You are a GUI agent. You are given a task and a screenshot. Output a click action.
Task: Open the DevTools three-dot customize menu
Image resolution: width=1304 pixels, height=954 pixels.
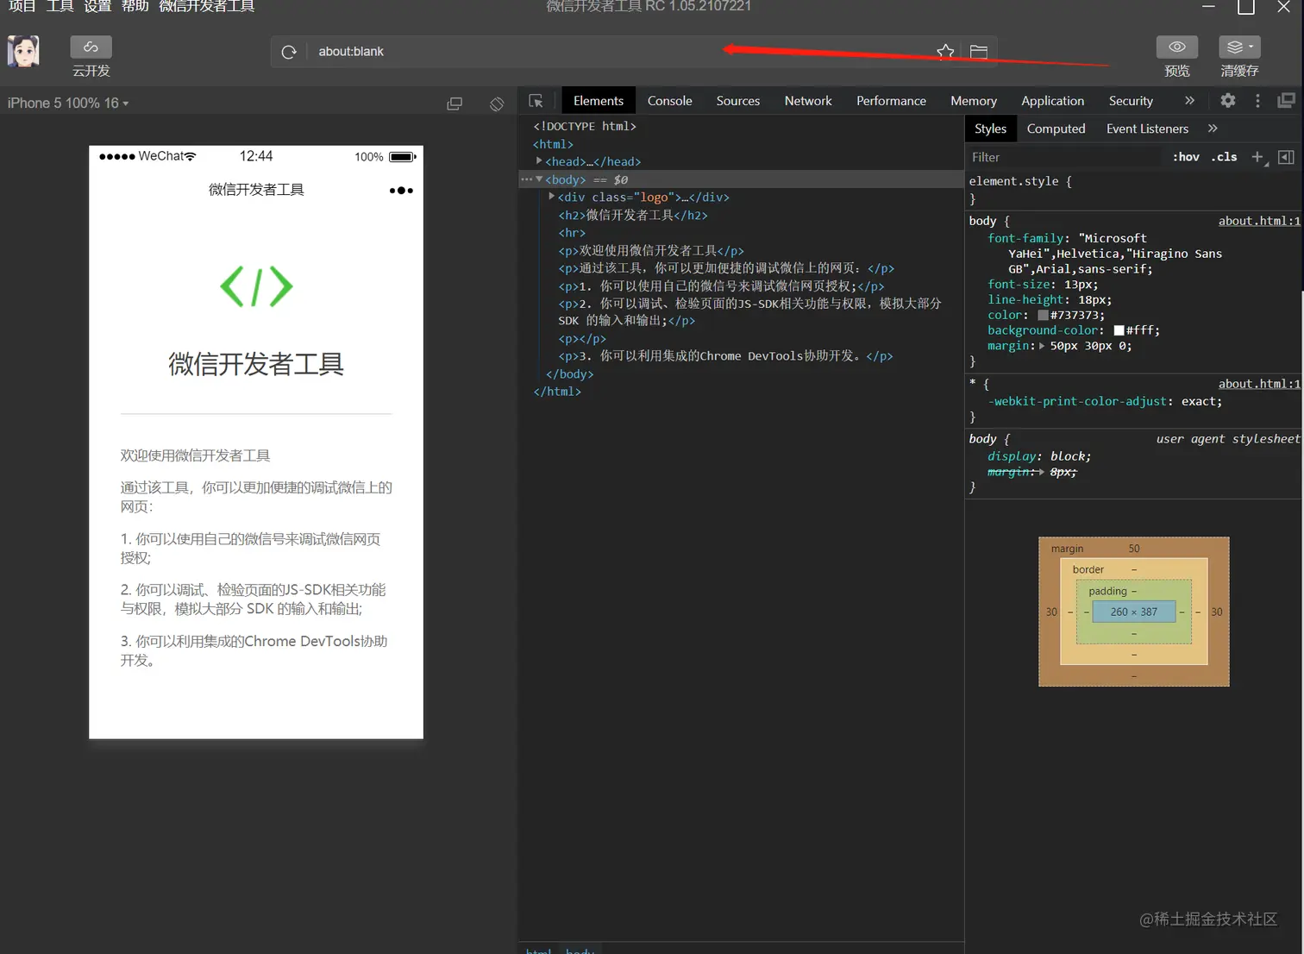[x=1257, y=101]
